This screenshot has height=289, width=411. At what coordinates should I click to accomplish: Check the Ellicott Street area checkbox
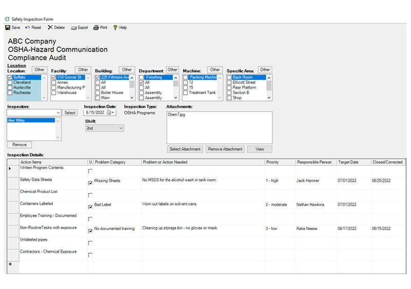coord(229,83)
